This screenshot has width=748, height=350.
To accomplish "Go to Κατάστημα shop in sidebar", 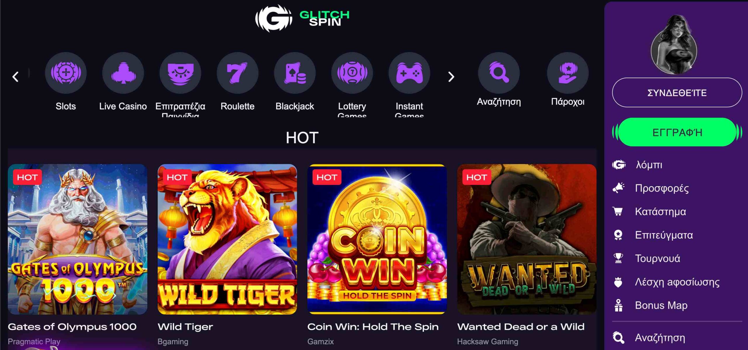I will (660, 211).
